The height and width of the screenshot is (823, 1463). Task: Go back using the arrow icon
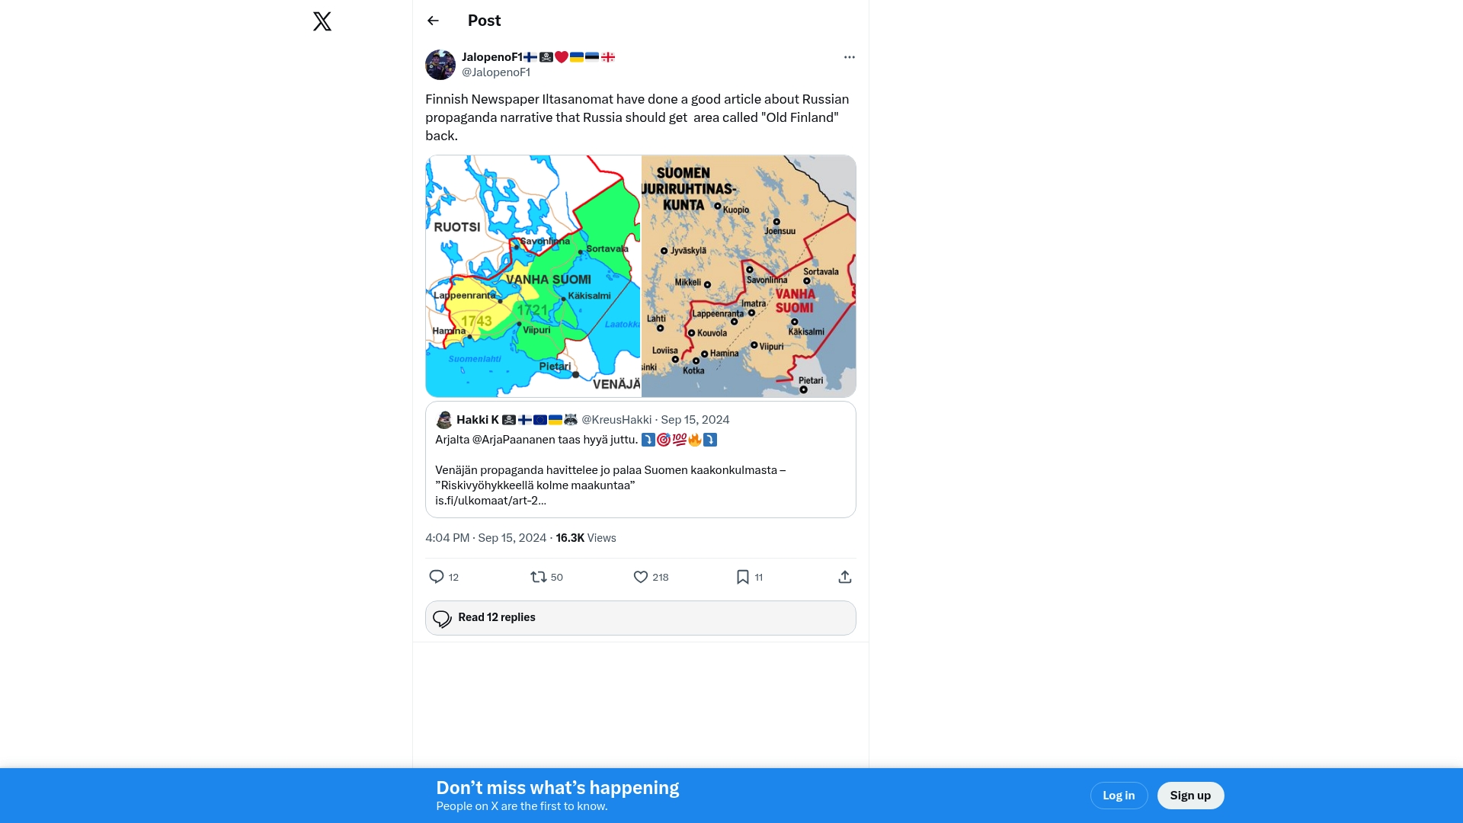[433, 21]
